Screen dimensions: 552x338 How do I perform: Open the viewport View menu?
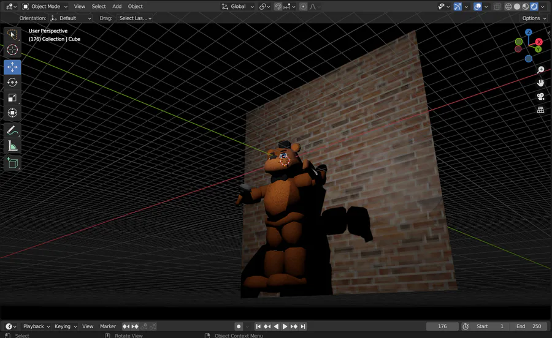pos(80,6)
